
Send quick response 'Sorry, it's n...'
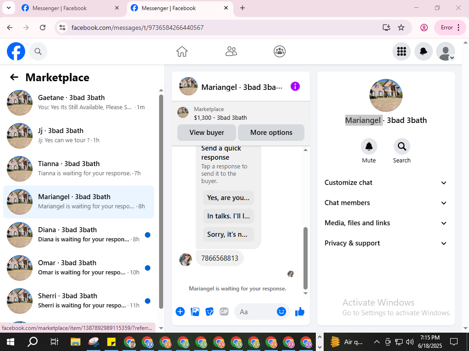point(228,234)
